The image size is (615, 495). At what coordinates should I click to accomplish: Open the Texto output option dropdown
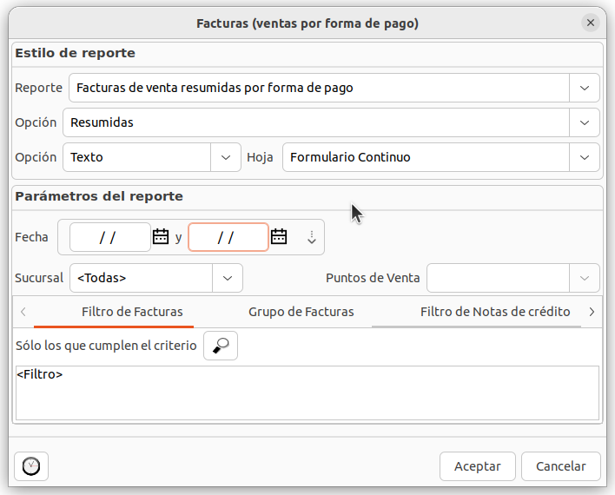(227, 157)
